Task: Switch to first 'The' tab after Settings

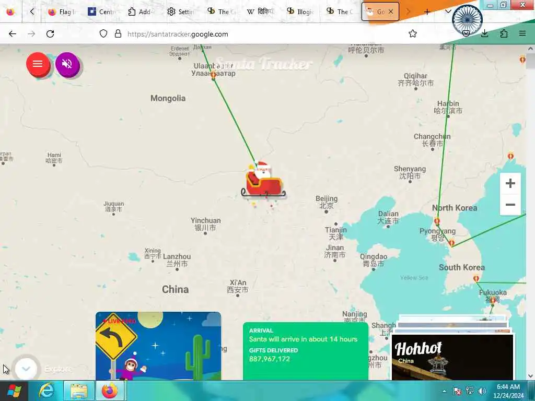Action: [221, 12]
